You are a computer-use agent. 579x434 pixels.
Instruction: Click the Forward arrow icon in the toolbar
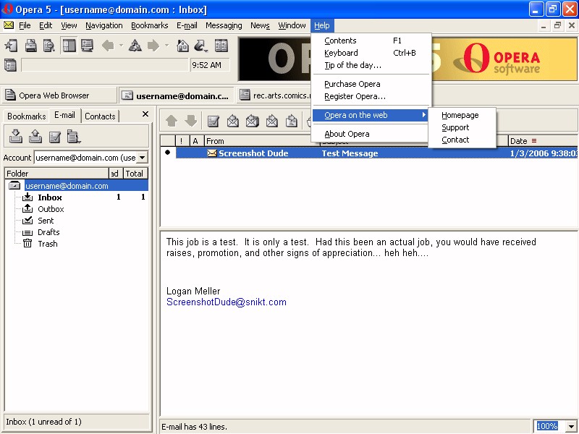(153, 46)
